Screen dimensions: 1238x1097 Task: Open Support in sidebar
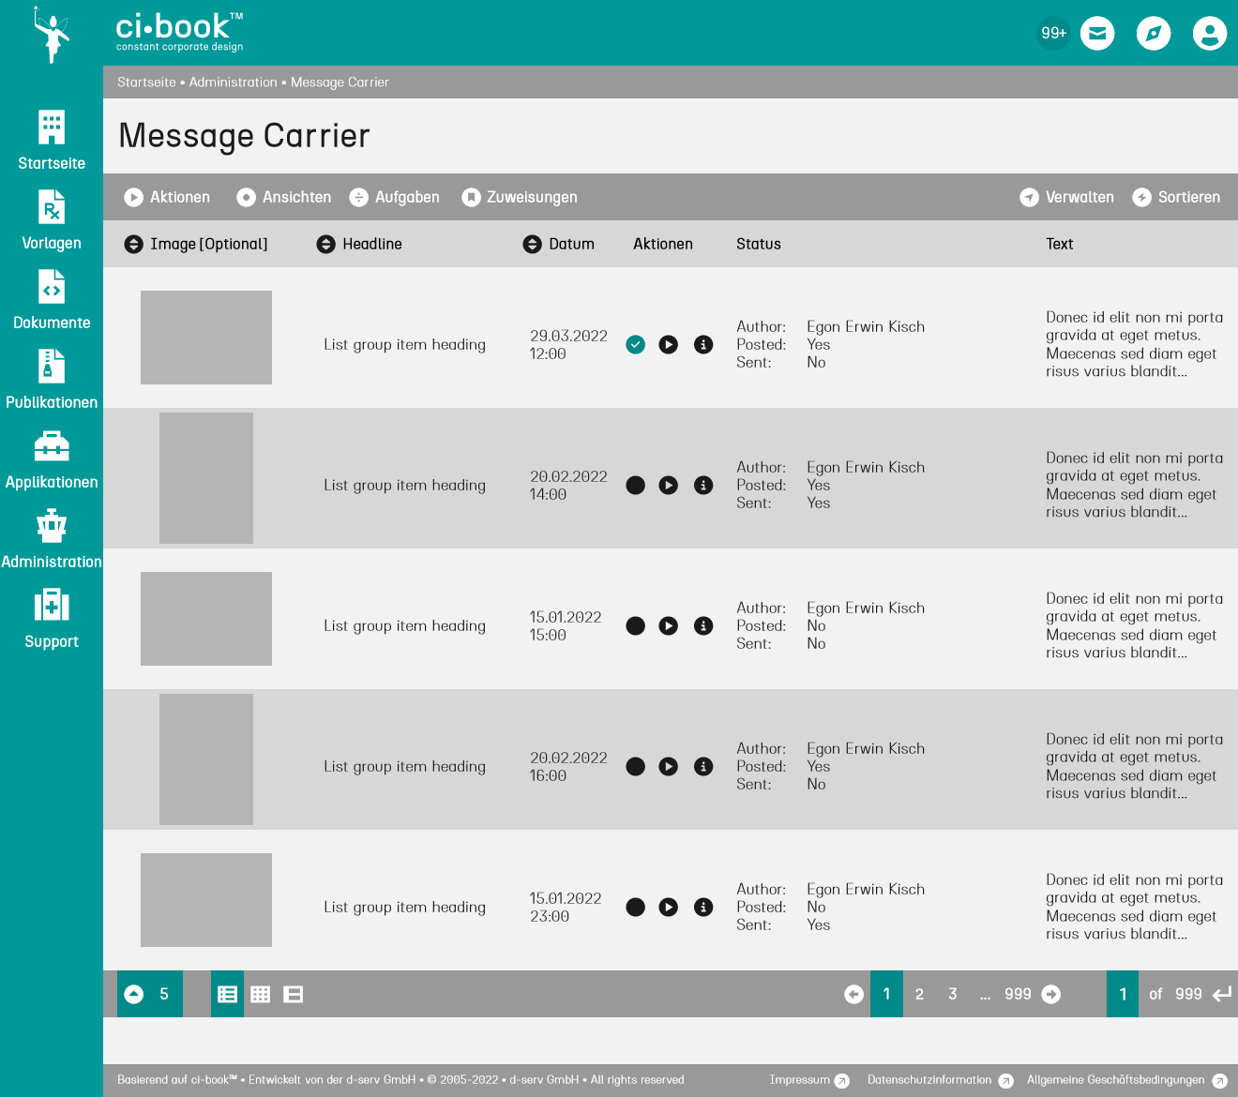click(52, 619)
